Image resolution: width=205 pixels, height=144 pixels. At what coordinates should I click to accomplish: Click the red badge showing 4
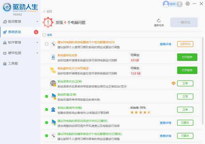click(x=36, y=32)
